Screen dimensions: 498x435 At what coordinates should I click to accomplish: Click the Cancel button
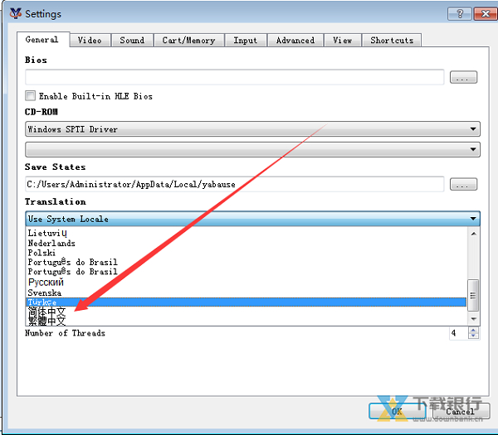point(459,411)
